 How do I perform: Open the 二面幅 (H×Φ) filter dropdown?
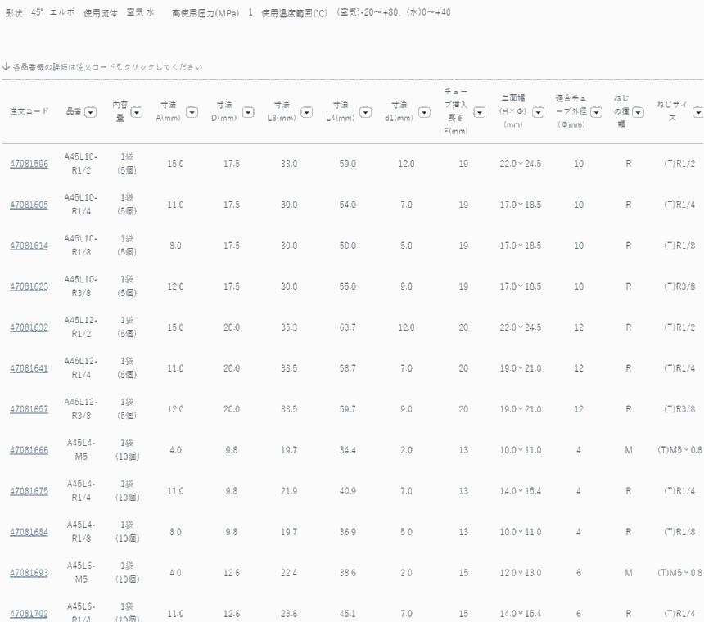click(x=538, y=111)
